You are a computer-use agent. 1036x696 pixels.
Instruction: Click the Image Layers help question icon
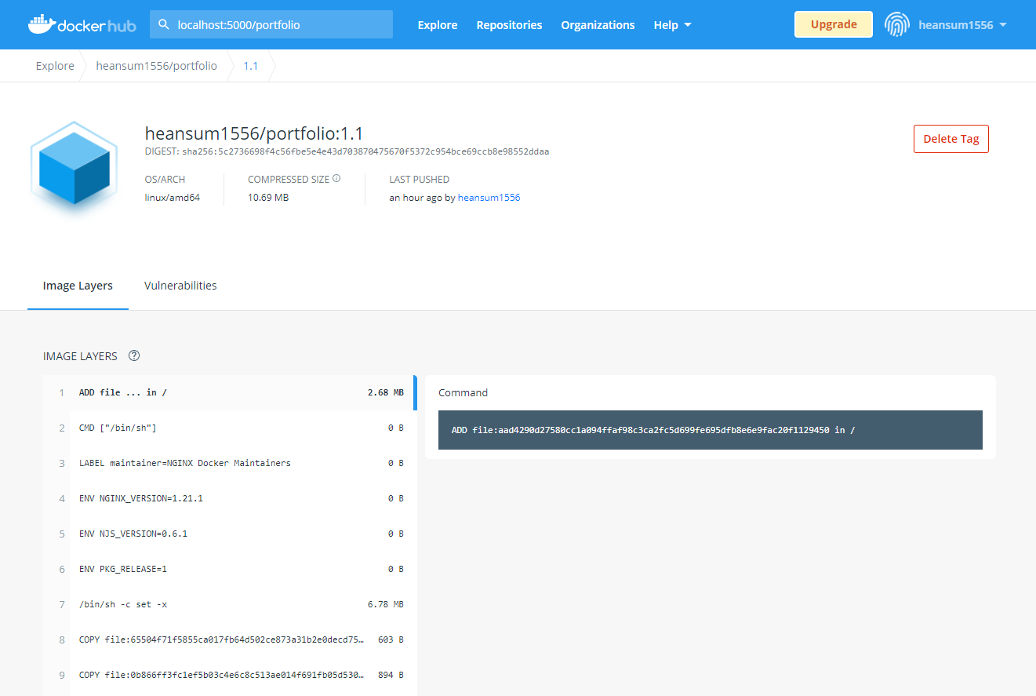(x=134, y=355)
